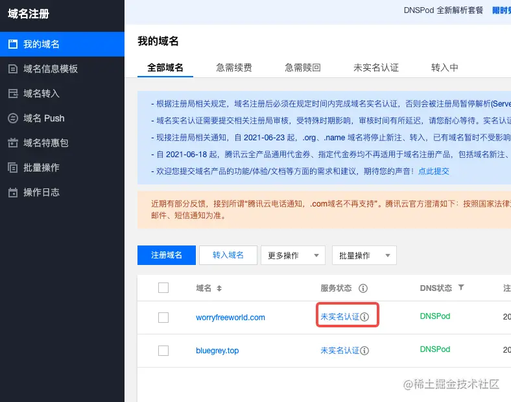
Task: Click the 转入域名 button
Action: pos(228,255)
